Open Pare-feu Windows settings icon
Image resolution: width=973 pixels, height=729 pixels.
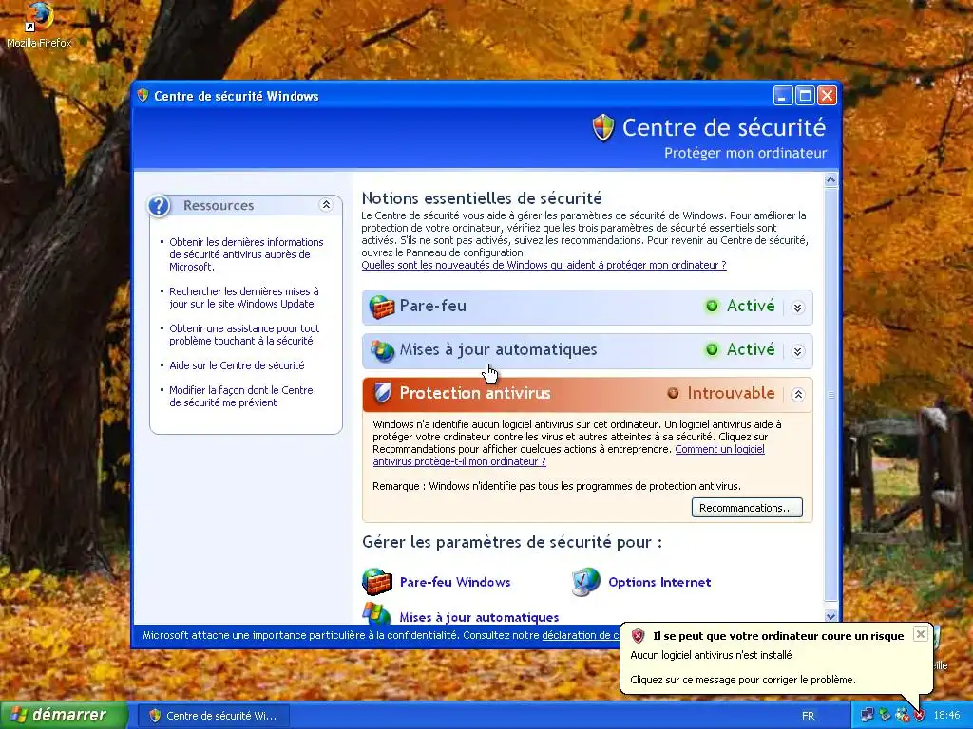click(377, 582)
